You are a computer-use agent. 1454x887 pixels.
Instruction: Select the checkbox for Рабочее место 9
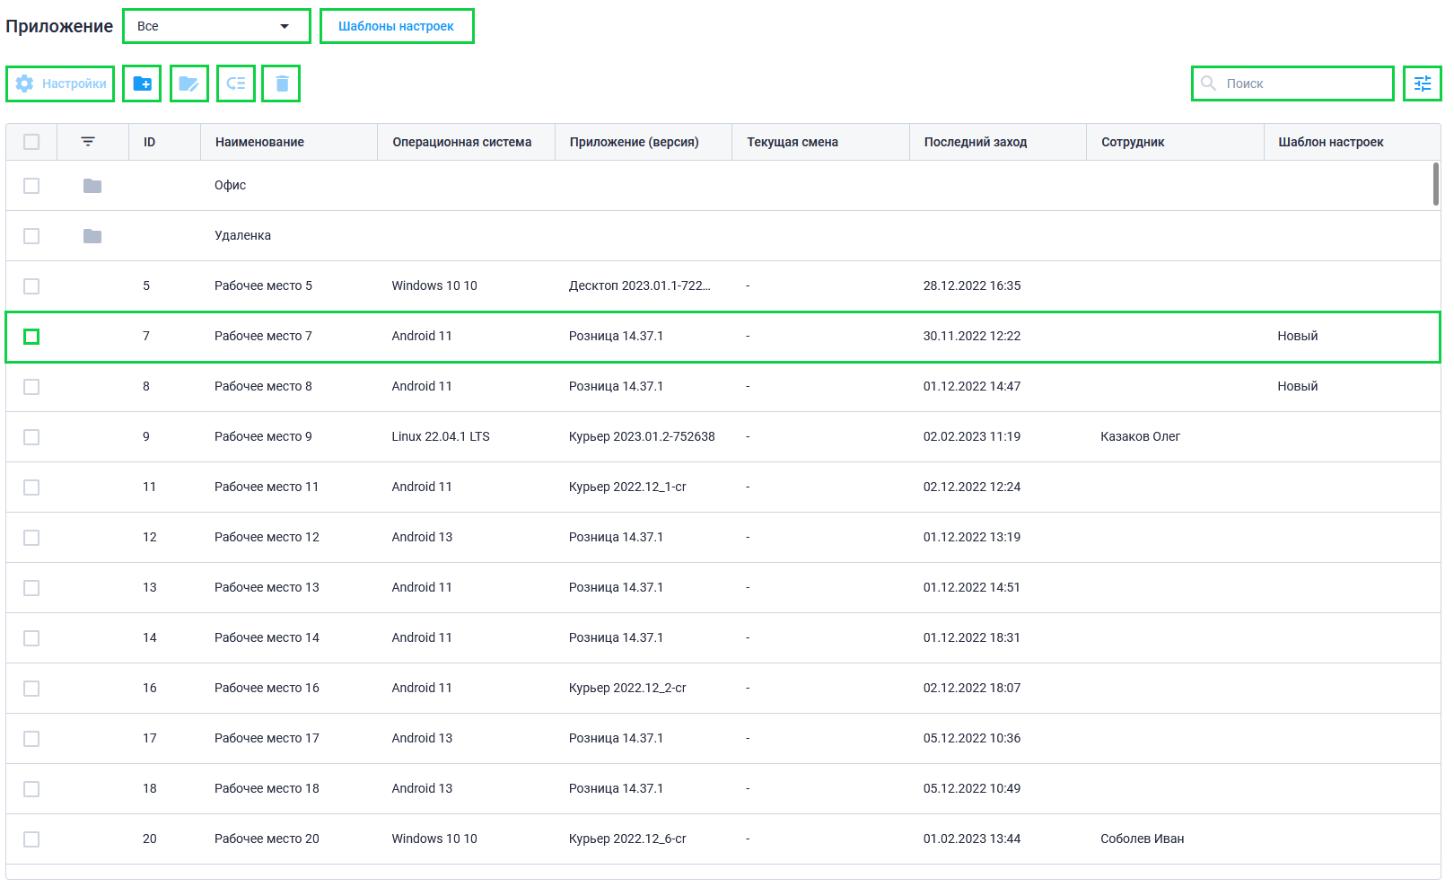pos(31,437)
